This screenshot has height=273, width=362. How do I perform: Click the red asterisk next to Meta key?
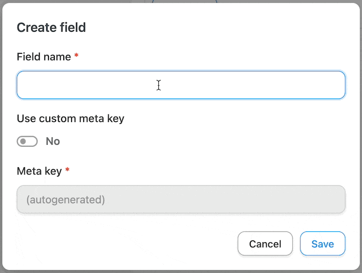click(67, 169)
